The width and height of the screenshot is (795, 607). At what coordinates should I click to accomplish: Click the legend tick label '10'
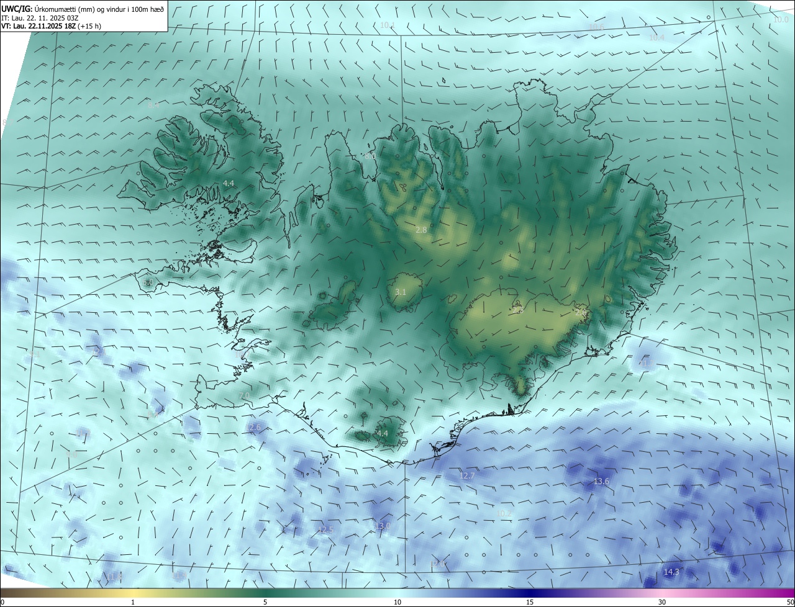point(397,603)
